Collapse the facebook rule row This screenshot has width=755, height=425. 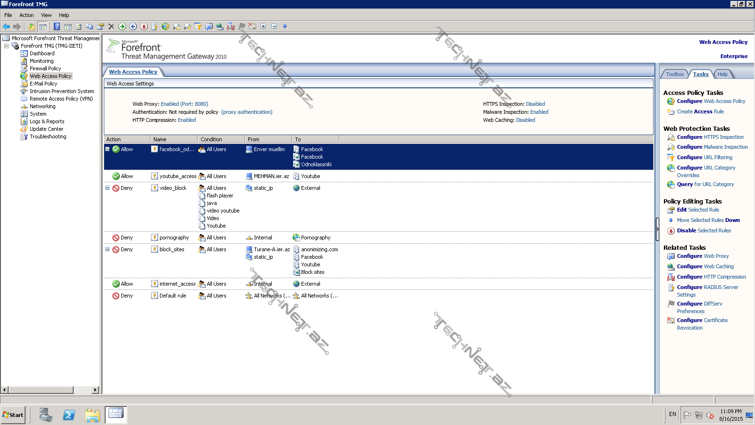pyautogui.click(x=107, y=149)
